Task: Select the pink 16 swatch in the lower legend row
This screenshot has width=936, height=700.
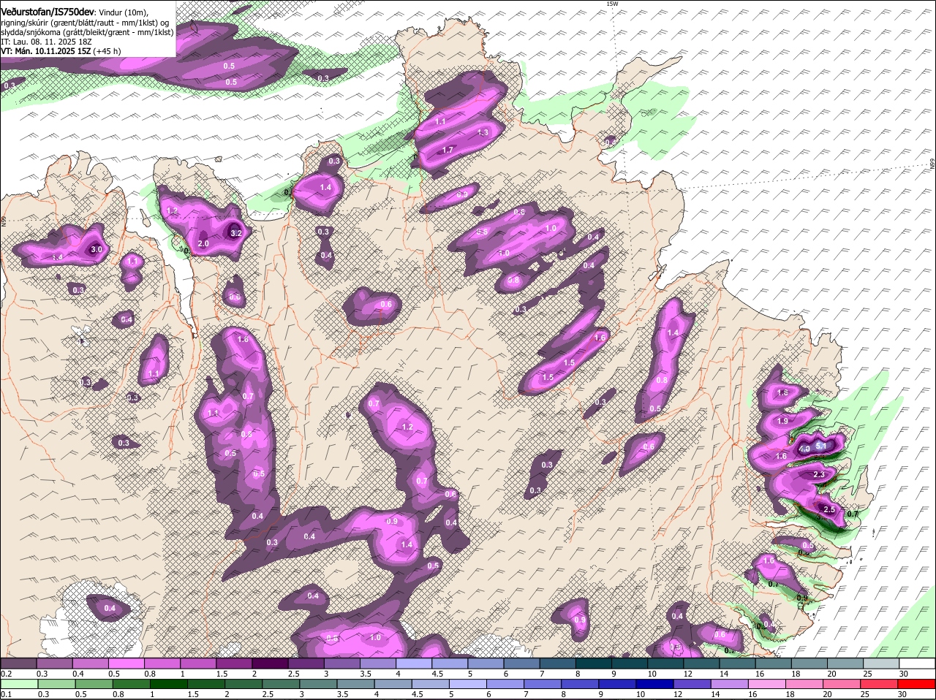Action: [x=767, y=684]
